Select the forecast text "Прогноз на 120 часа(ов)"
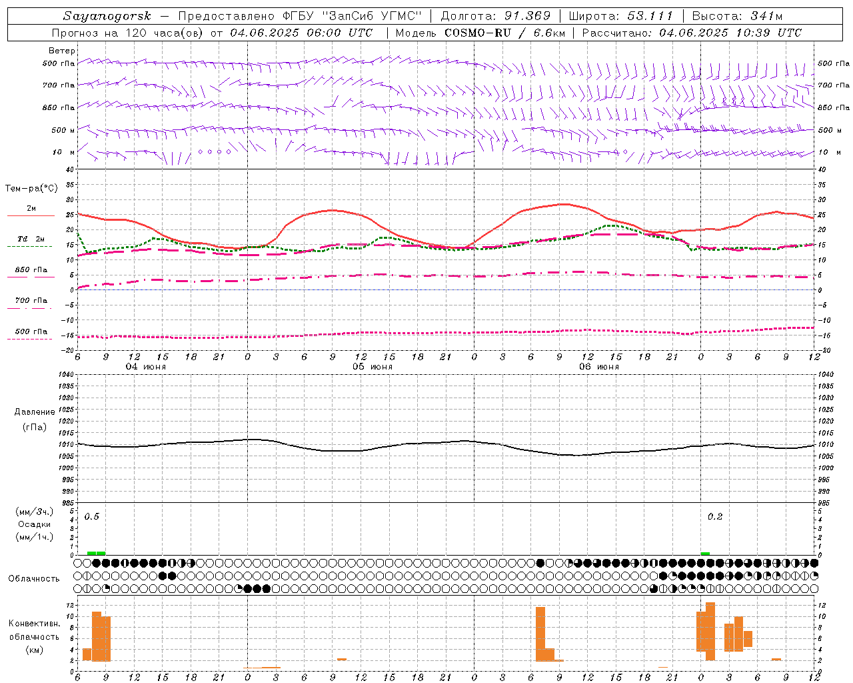This screenshot has width=853, height=683. click(x=129, y=33)
